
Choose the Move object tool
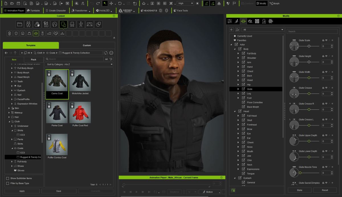pyautogui.click(x=111, y=3)
